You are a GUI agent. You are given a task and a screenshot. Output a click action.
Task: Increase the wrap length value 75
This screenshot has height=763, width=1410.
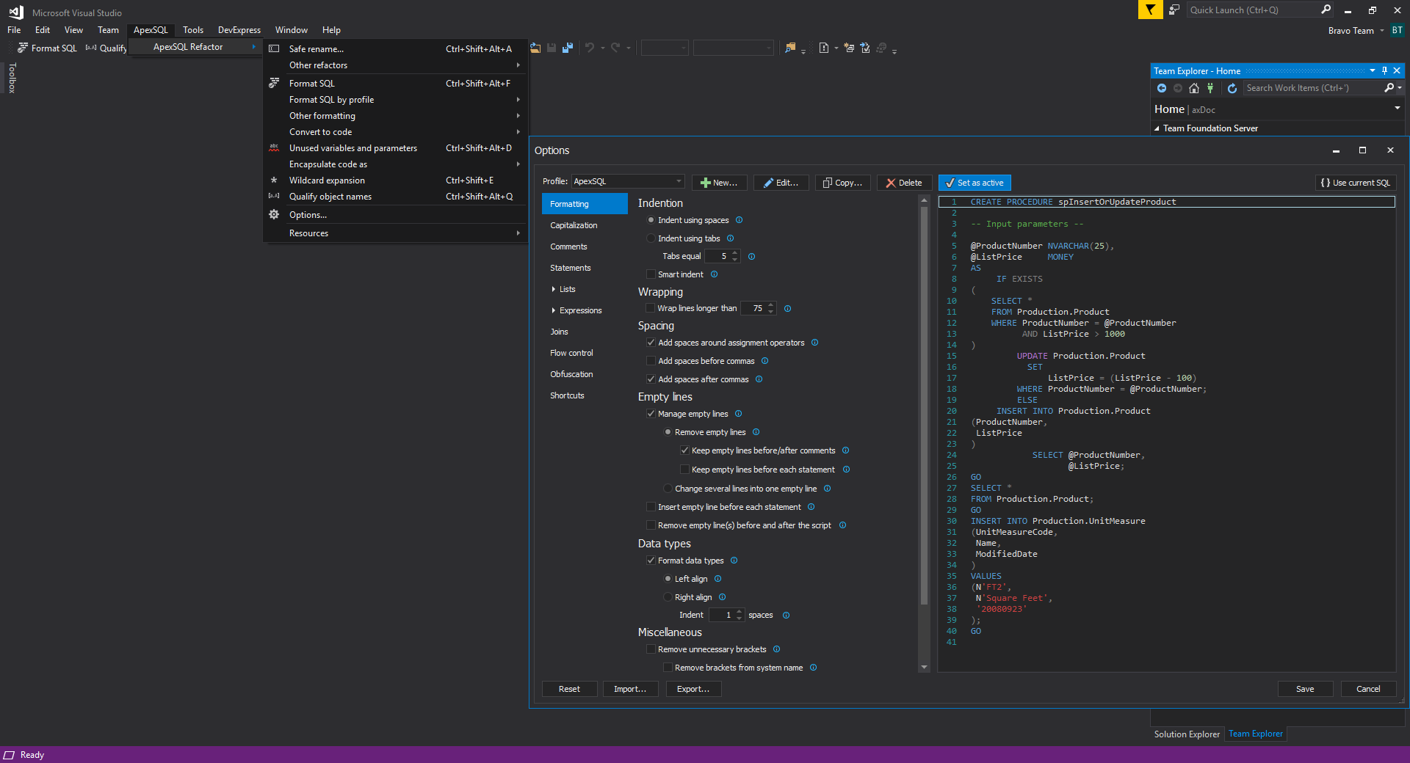click(771, 305)
